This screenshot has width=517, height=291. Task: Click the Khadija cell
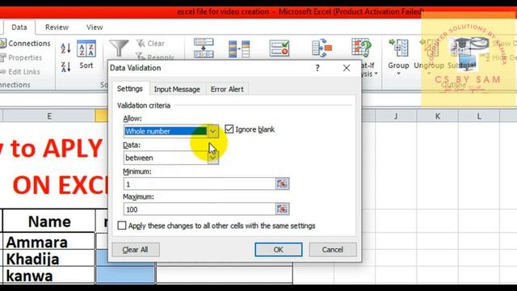[x=49, y=259]
